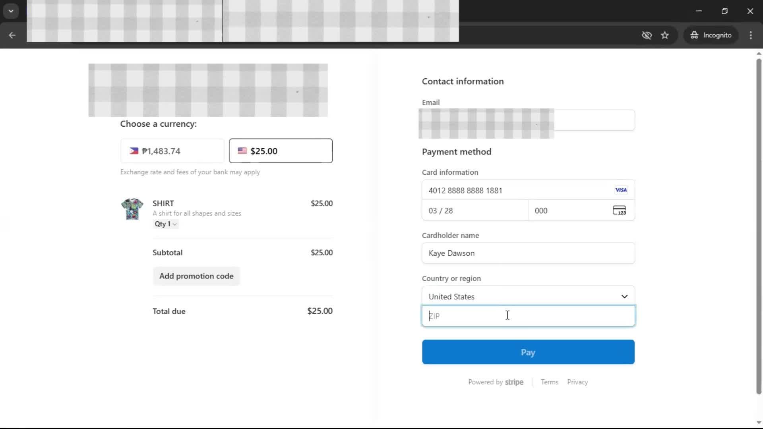Click the ZIP code field
Image resolution: width=763 pixels, height=429 pixels.
528,316
